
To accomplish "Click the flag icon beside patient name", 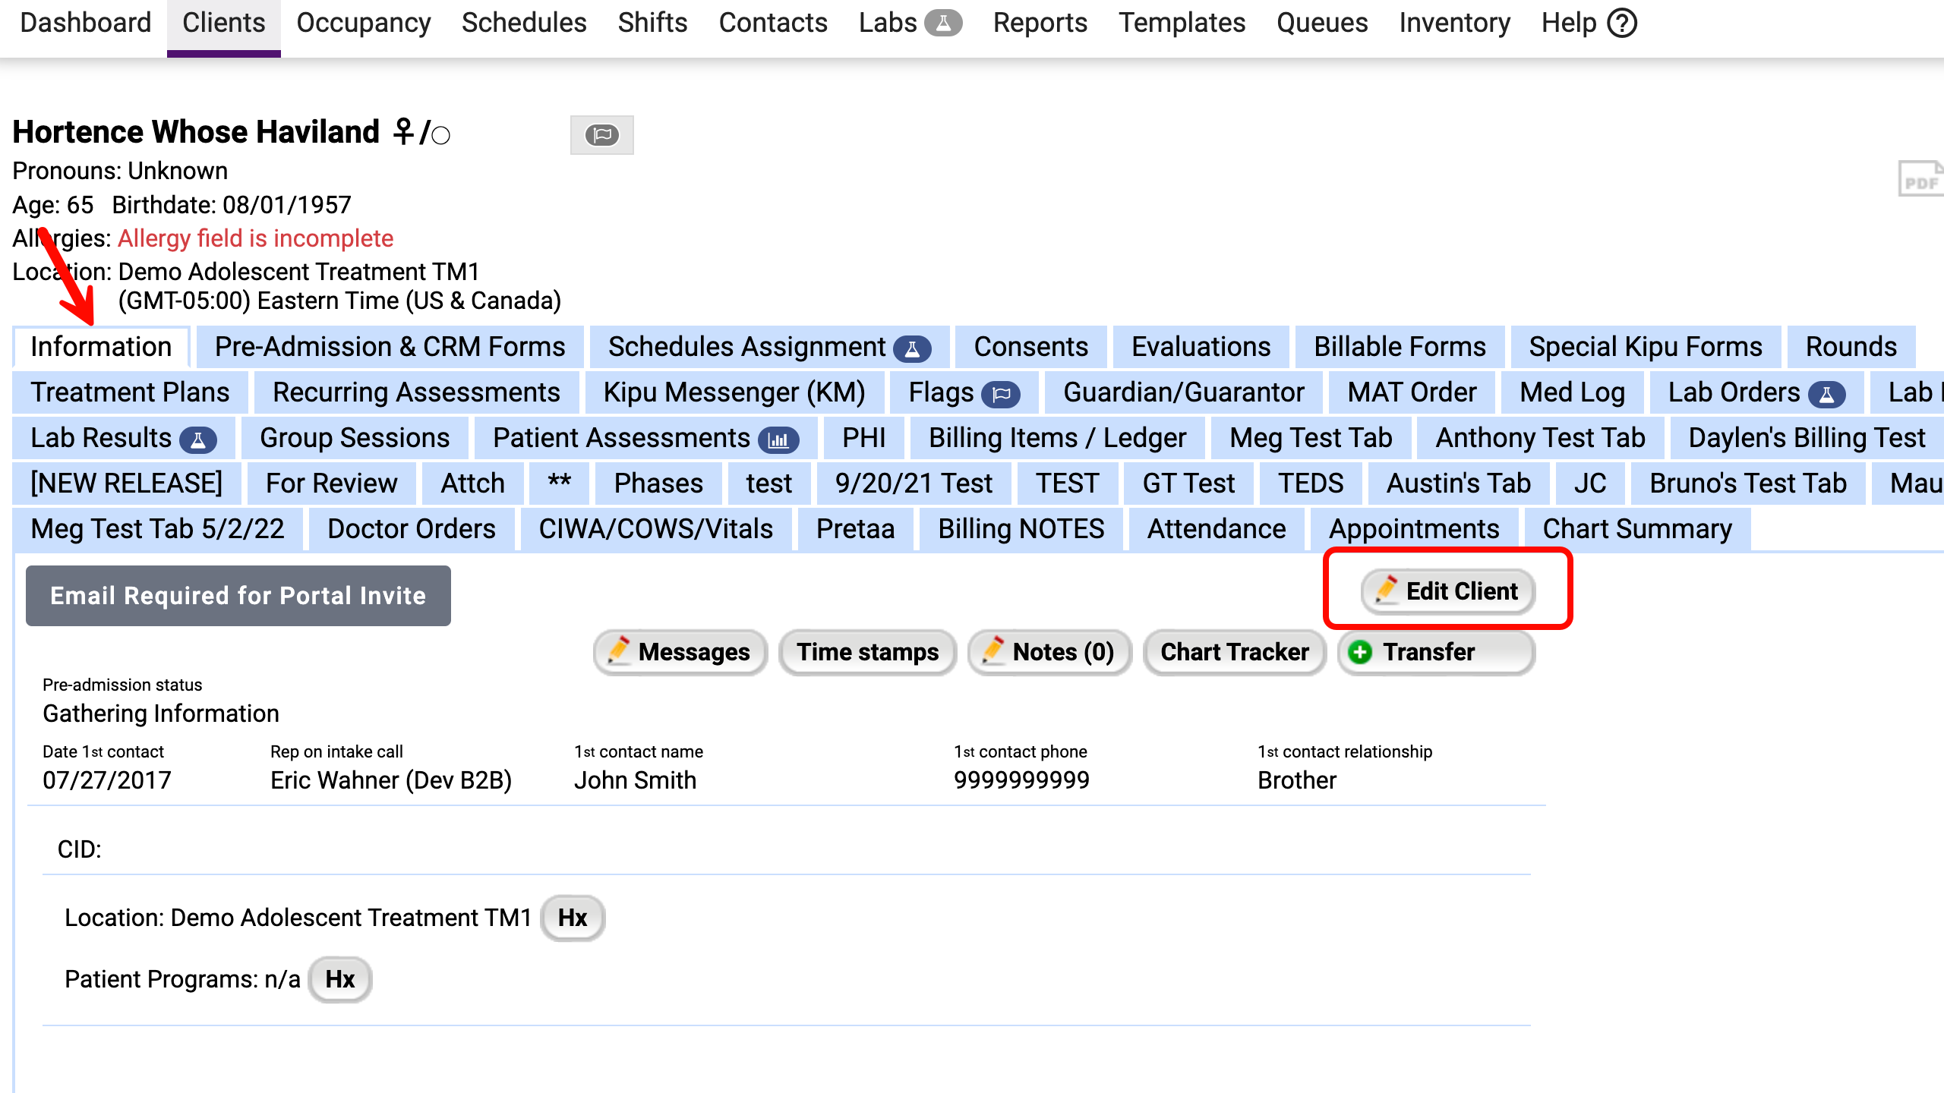I will coord(601,135).
